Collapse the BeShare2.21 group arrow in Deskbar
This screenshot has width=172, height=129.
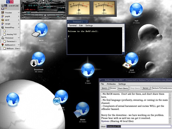[x=19, y=45]
